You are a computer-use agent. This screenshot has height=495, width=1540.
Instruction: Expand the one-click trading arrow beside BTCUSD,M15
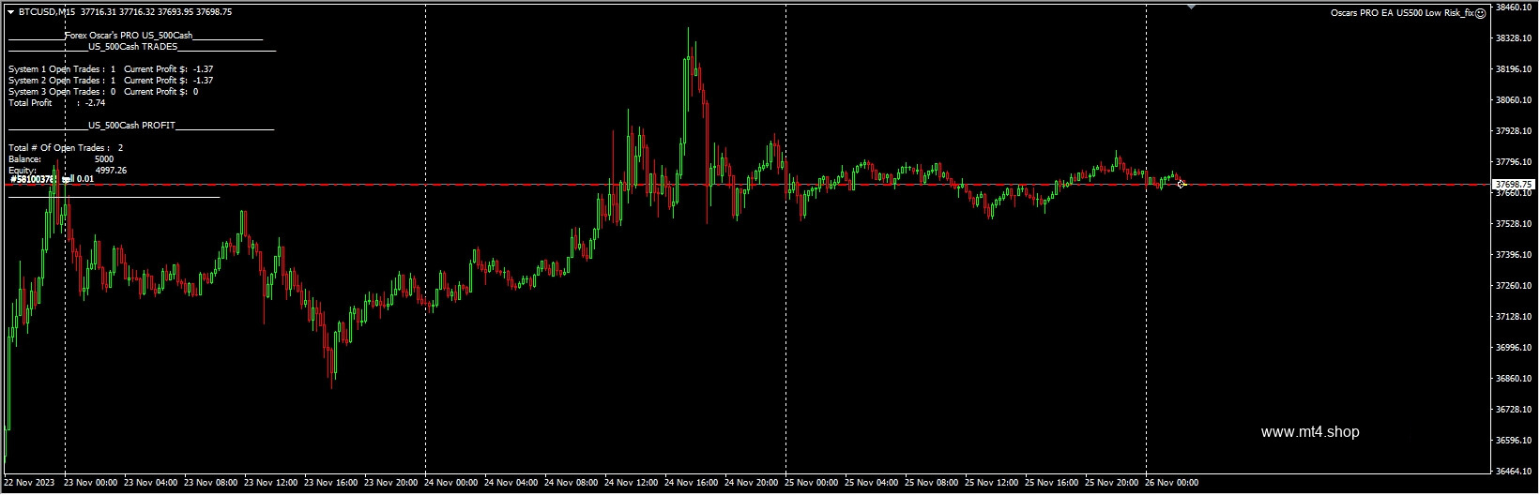click(11, 12)
